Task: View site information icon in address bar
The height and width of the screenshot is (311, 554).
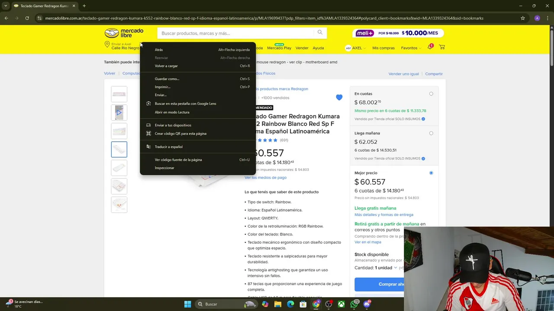Action: point(39,18)
